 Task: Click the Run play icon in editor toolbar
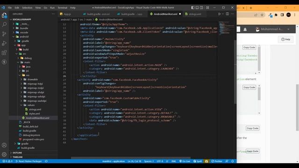(220, 14)
